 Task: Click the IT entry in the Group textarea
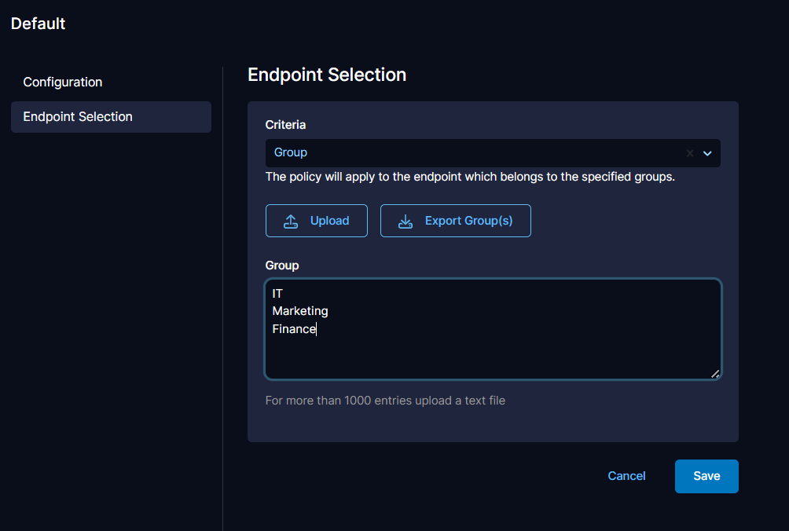(277, 293)
